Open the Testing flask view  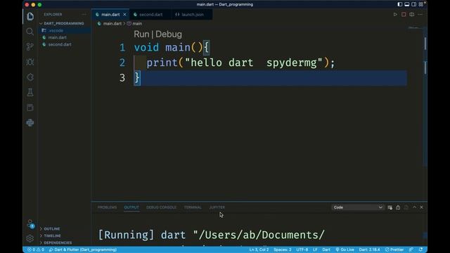pyautogui.click(x=30, y=92)
